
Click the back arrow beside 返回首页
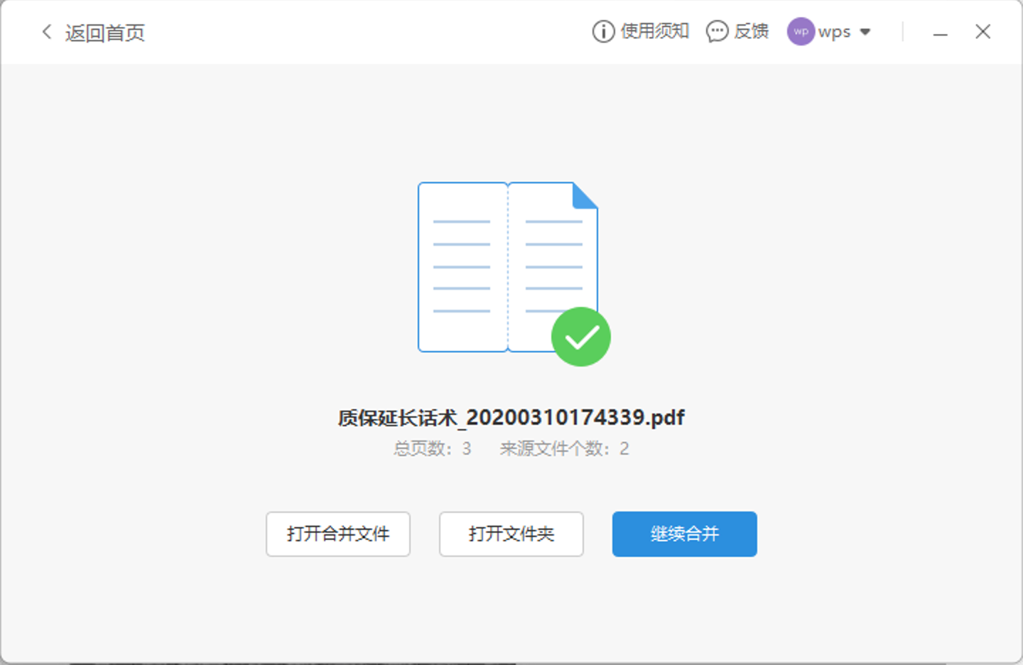pyautogui.click(x=45, y=33)
